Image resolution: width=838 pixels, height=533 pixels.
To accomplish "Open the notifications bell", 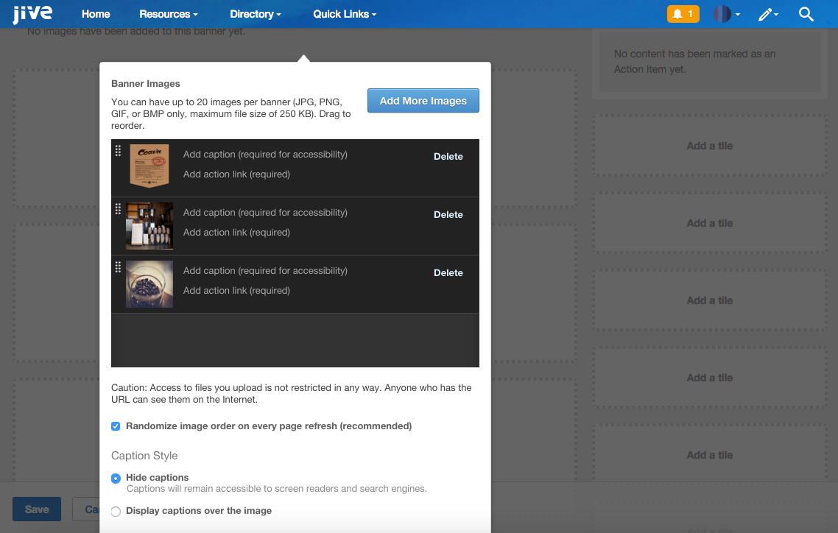I will click(x=683, y=13).
